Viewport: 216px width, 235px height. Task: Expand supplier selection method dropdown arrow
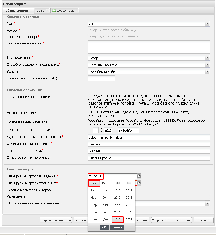[207, 65]
